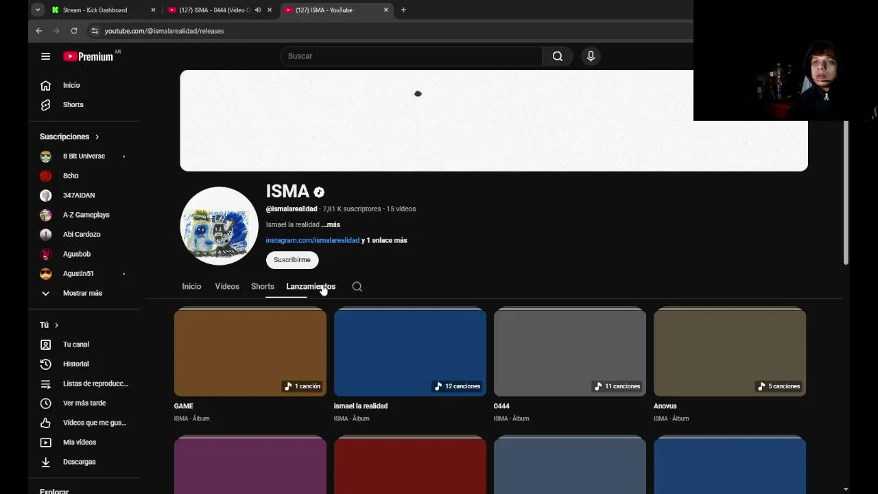Open Ver más tarde list
This screenshot has width=878, height=494.
(84, 403)
